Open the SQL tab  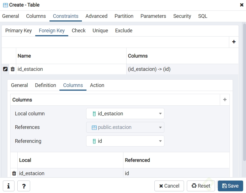pyautogui.click(x=202, y=16)
